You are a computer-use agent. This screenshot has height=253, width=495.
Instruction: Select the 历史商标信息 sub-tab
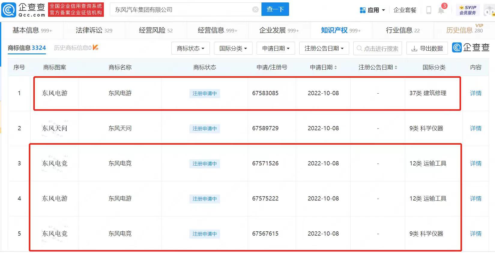(73, 48)
